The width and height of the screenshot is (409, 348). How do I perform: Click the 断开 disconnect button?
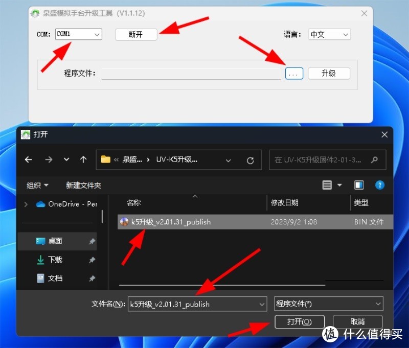(x=135, y=34)
